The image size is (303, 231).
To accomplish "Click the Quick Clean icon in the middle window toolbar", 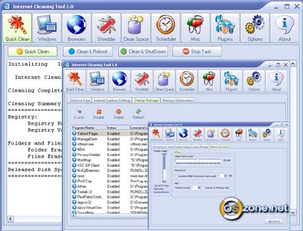I will 75,81.
